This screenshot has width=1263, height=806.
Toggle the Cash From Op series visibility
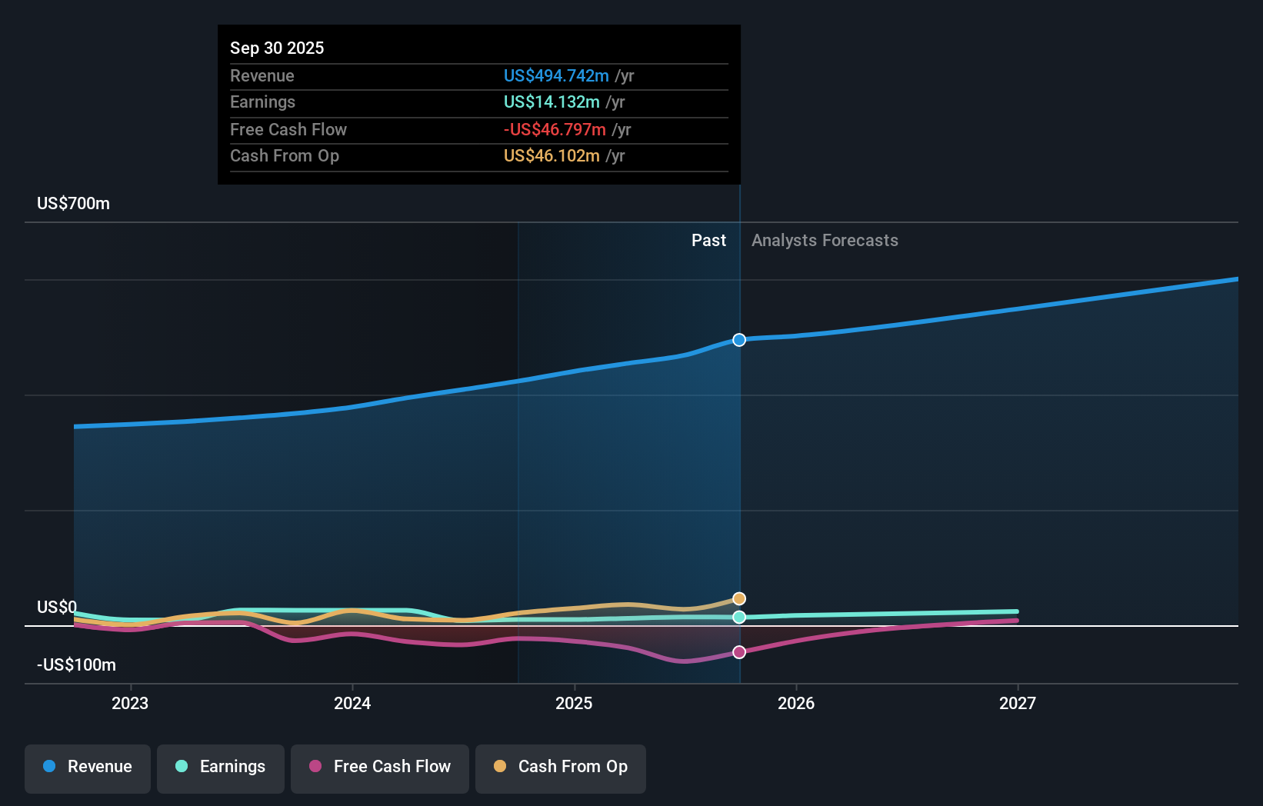pos(560,767)
